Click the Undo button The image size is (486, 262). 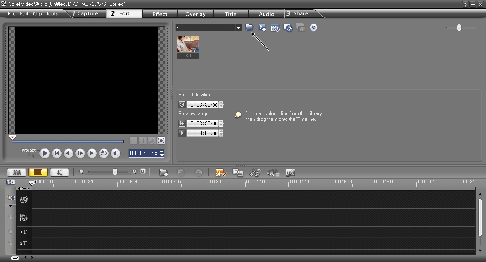pyautogui.click(x=181, y=173)
